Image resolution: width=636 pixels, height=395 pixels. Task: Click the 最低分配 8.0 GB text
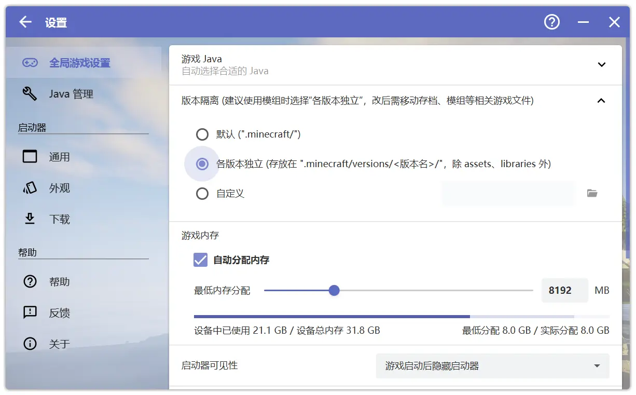pos(496,330)
